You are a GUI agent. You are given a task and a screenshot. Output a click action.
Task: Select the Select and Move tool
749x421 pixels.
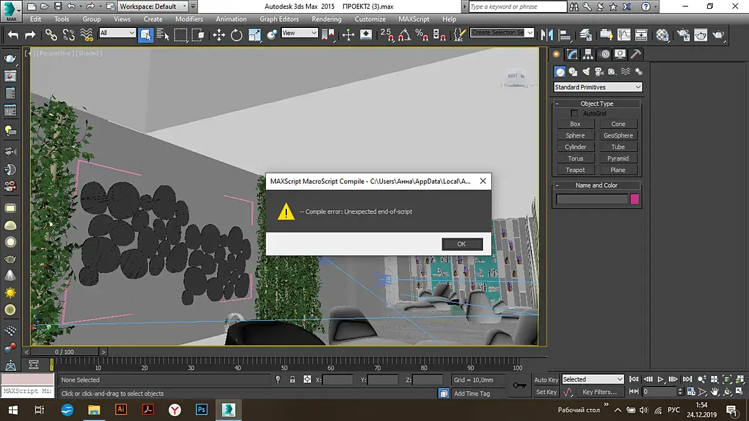(219, 36)
